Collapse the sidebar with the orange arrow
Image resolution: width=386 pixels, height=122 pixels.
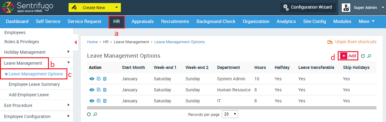(76, 42)
